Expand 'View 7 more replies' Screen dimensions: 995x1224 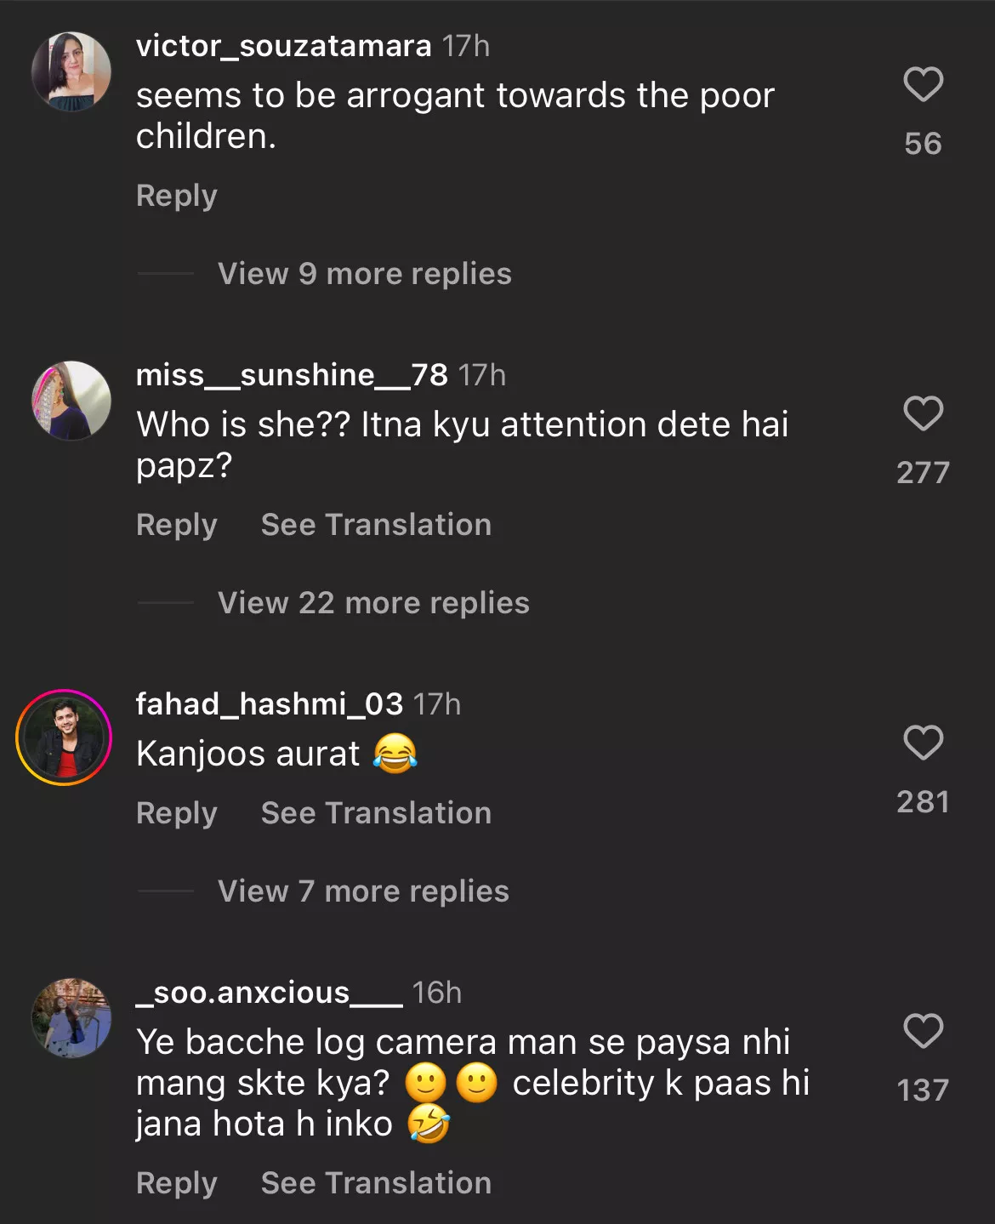[363, 891]
